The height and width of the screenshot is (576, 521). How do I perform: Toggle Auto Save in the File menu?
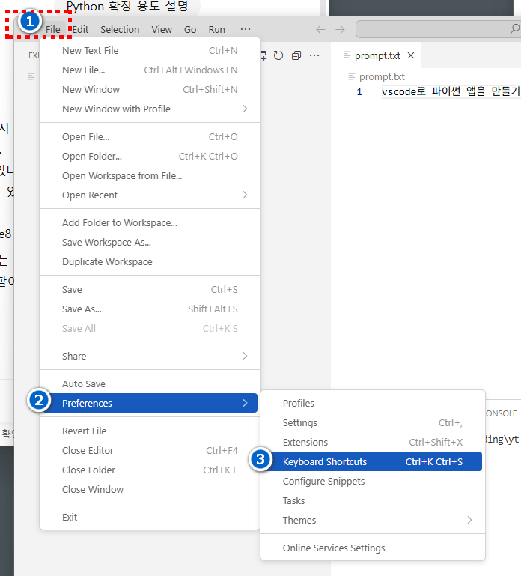coord(84,384)
